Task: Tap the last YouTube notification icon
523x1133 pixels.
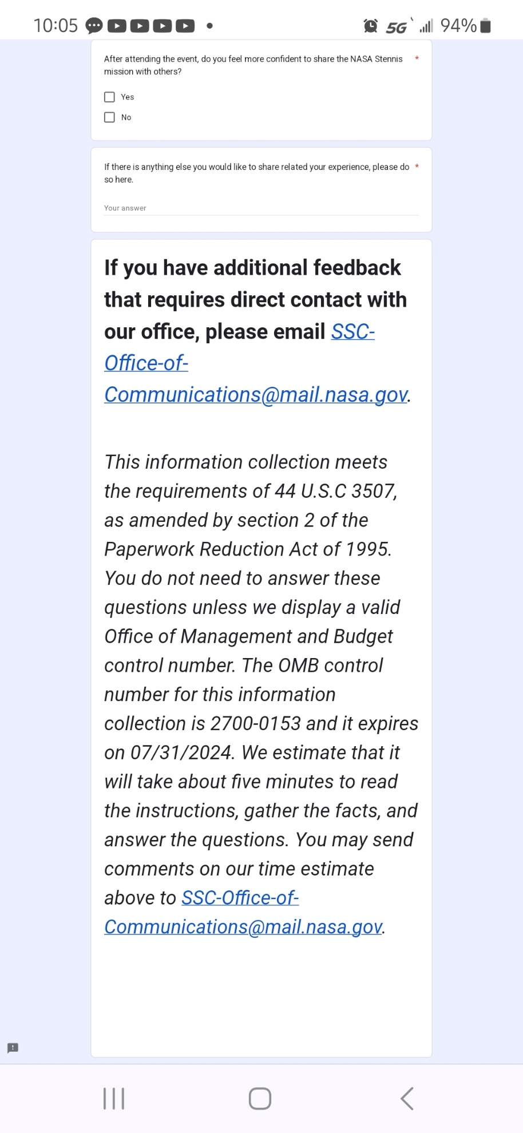Action: pyautogui.click(x=185, y=26)
